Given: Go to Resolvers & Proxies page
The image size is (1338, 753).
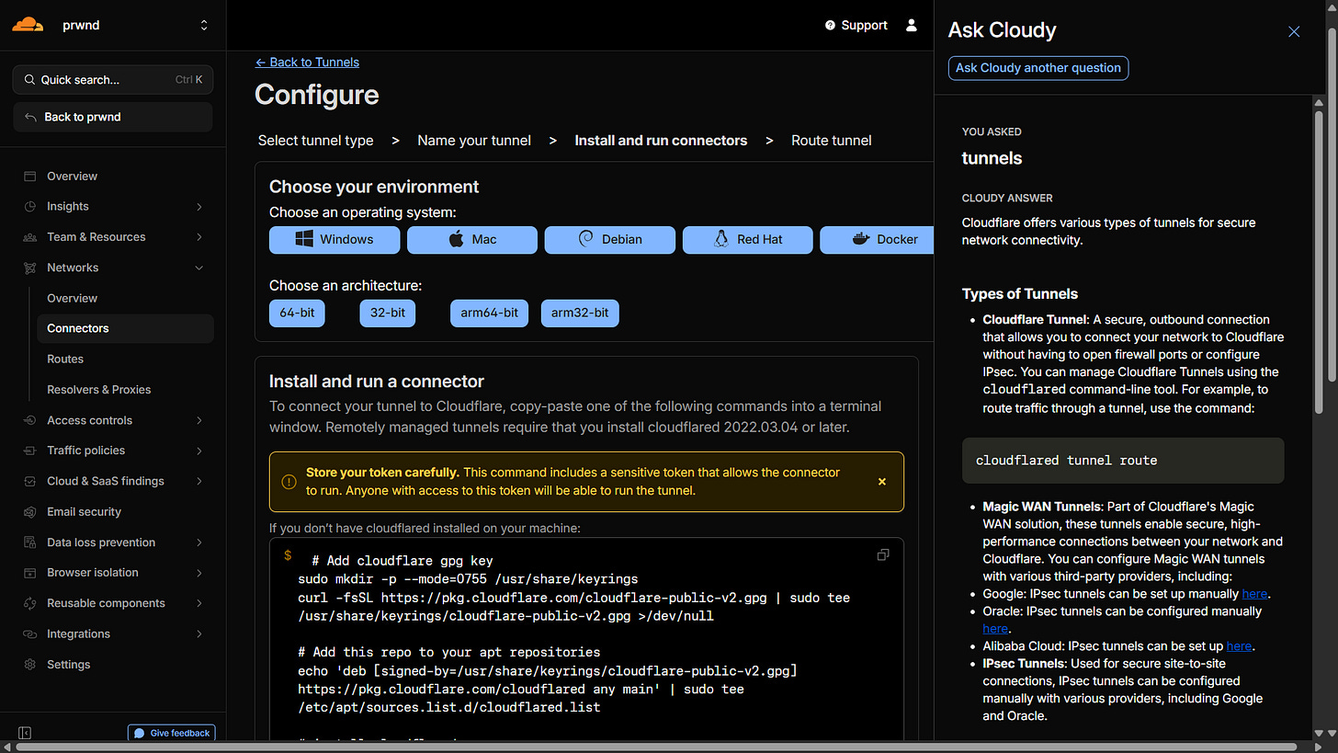Looking at the screenshot, I should tap(98, 389).
